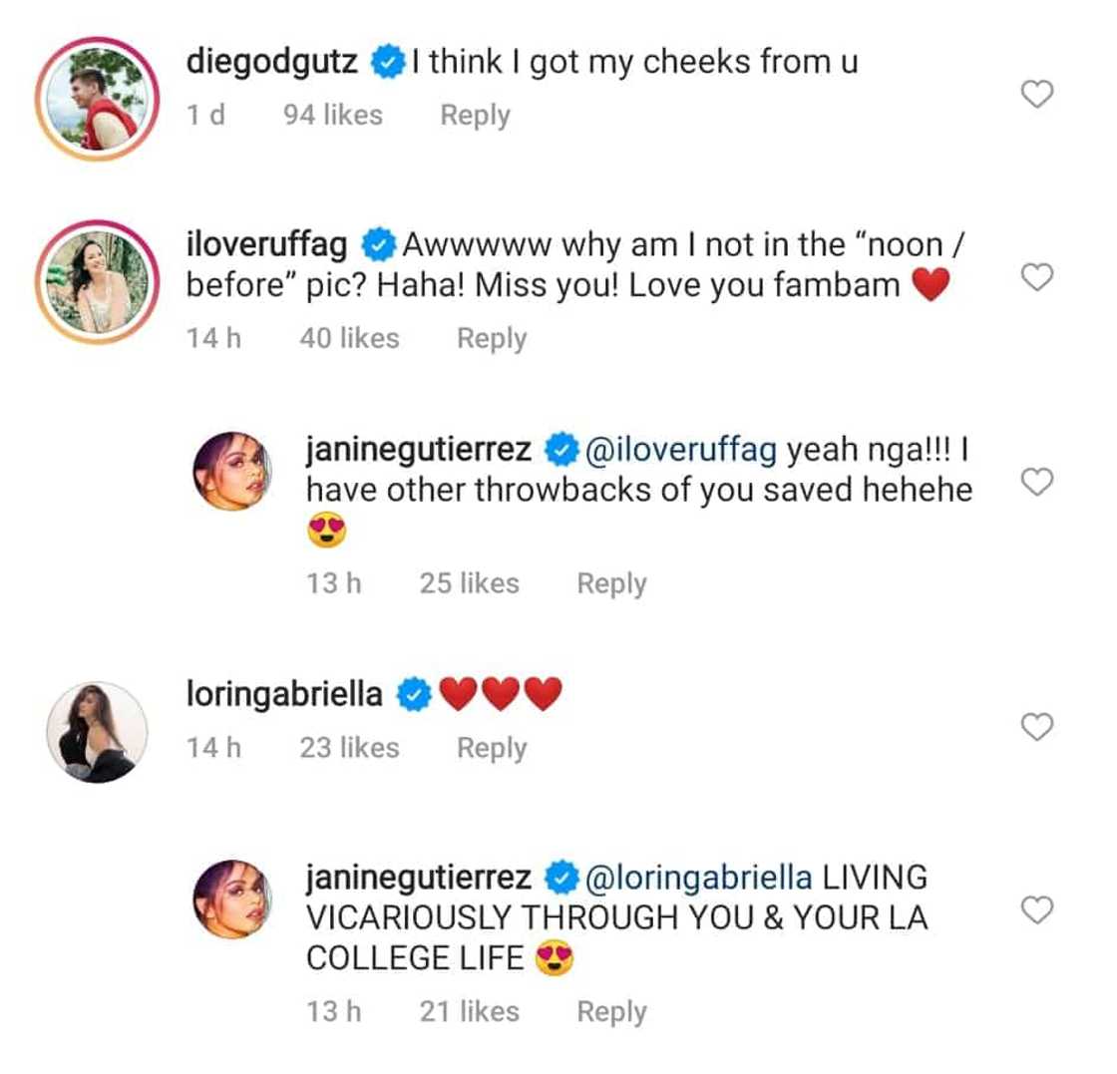1117x1074 pixels.
Task: View loringabriella's profile picture
Action: click(97, 732)
